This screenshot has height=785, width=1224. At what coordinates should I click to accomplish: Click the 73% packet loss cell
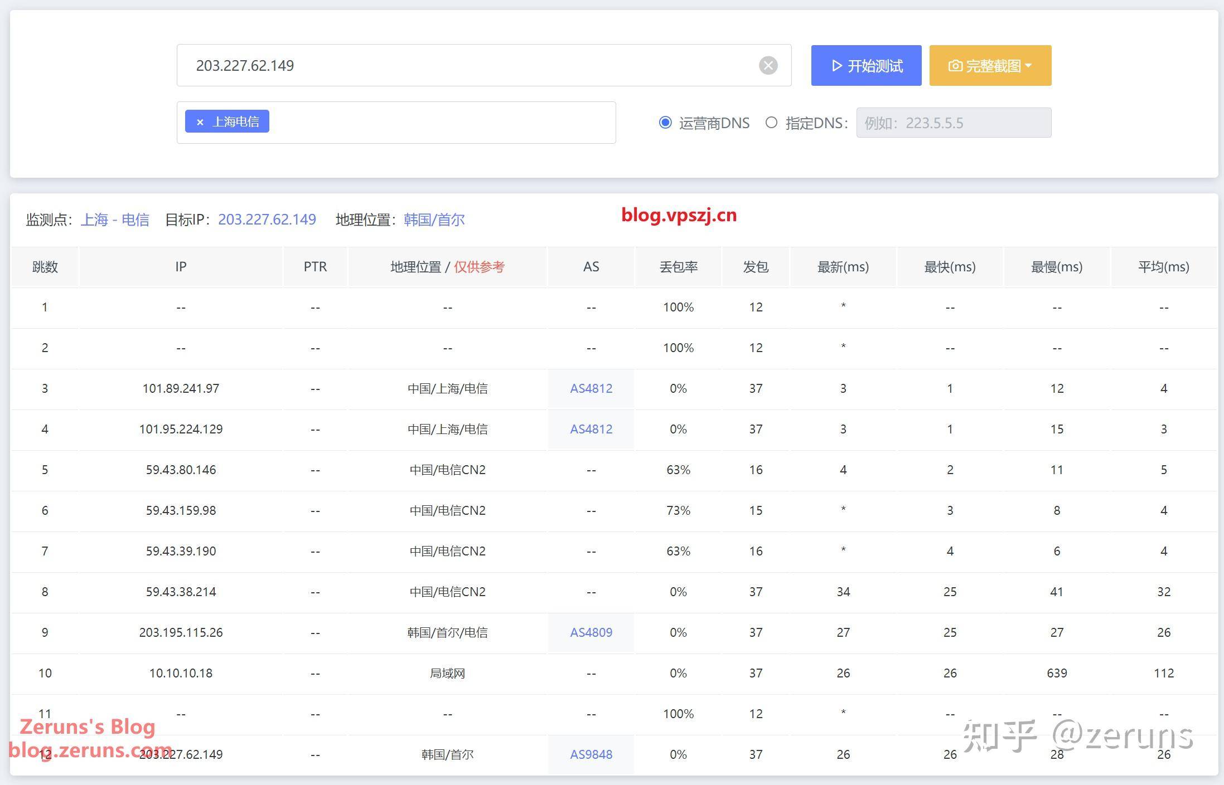(678, 510)
